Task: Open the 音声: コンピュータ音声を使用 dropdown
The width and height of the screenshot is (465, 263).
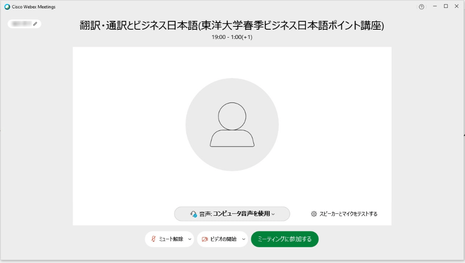Action: (x=232, y=214)
